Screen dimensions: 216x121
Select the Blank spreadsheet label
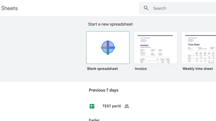point(102,69)
